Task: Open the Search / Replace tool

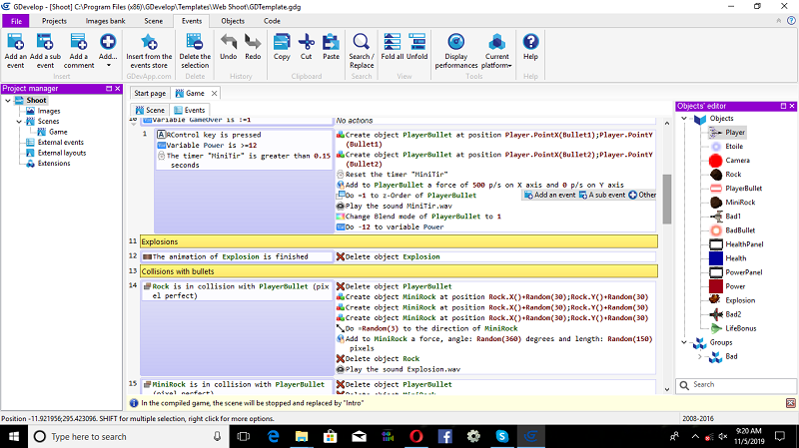Action: click(361, 41)
